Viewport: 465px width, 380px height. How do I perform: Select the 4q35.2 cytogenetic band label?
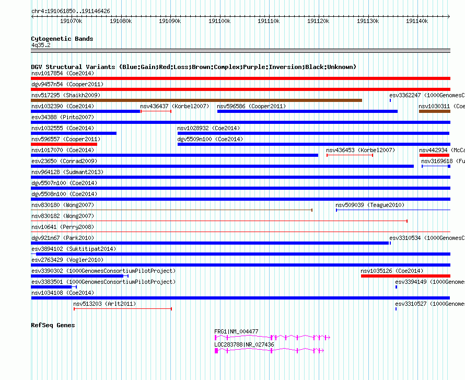(x=41, y=45)
